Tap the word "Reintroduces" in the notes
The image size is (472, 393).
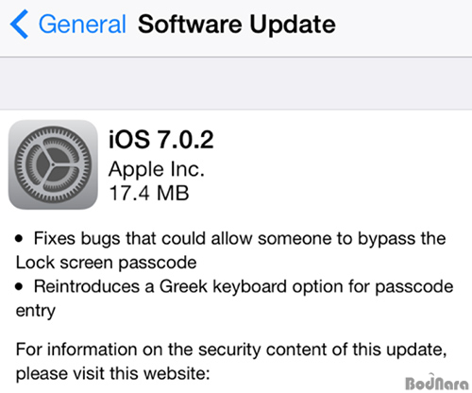[x=87, y=286]
